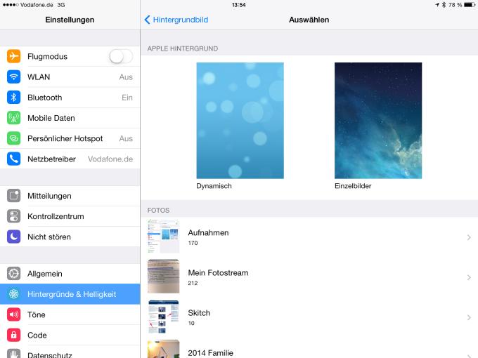The width and height of the screenshot is (478, 358).
Task: Tap the Kontrollzentrum icon
Action: pyautogui.click(x=14, y=216)
